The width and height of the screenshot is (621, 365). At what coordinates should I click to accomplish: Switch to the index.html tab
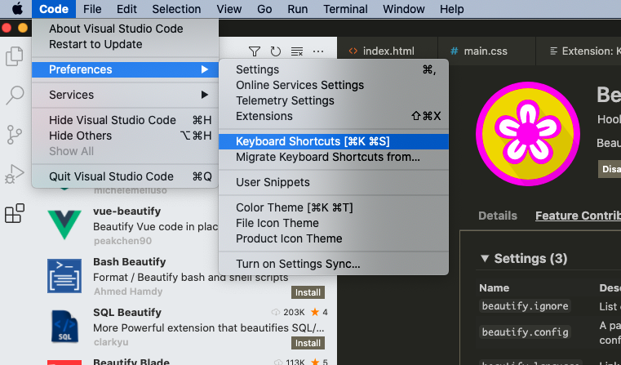(387, 51)
